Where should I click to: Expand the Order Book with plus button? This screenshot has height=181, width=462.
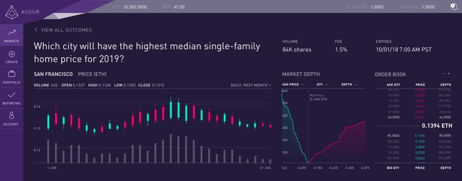(448, 74)
